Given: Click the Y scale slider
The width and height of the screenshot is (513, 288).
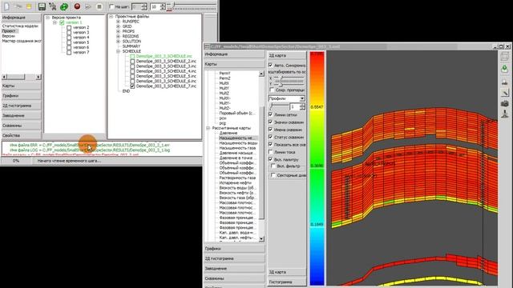Looking at the screenshot, I should click(x=289, y=85).
